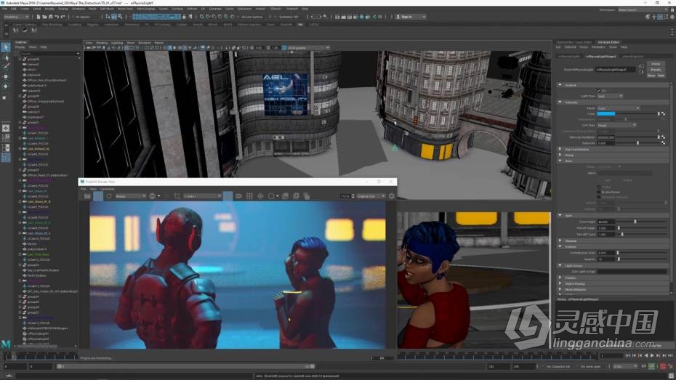Screen dimensions: 676x380
Task: Toggle visibility of Cam_Extract_02 in Outliner
Action: click(x=25, y=149)
